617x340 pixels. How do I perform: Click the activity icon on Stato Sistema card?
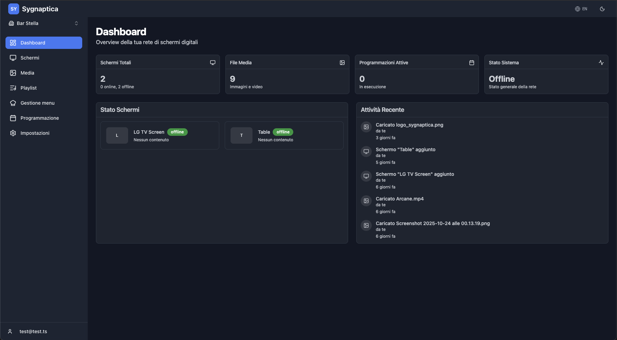click(602, 63)
